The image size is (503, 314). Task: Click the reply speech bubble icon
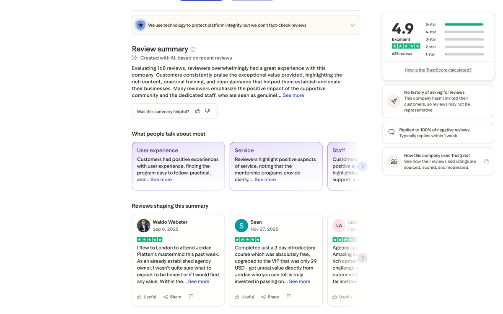tap(392, 132)
